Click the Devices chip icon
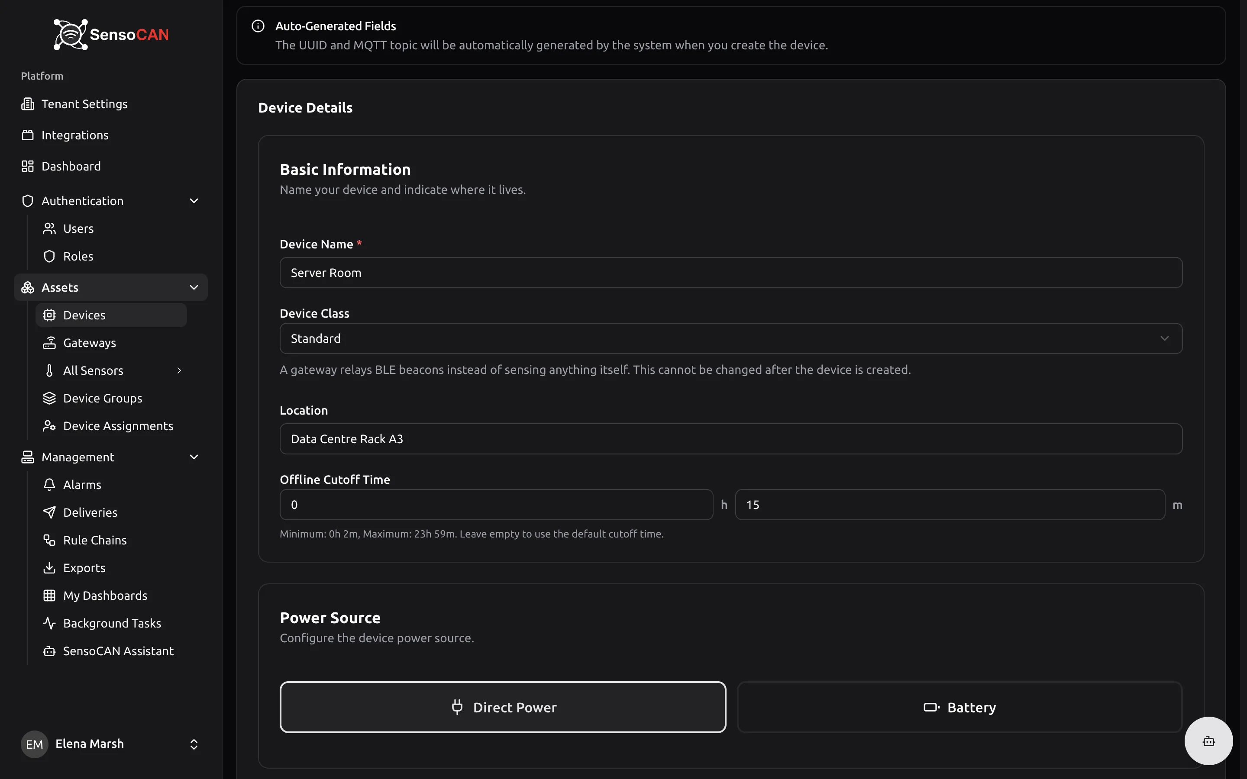Image resolution: width=1247 pixels, height=779 pixels. 49,315
